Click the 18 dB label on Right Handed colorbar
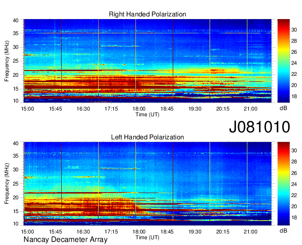The width and height of the screenshot is (302, 245). point(294,96)
